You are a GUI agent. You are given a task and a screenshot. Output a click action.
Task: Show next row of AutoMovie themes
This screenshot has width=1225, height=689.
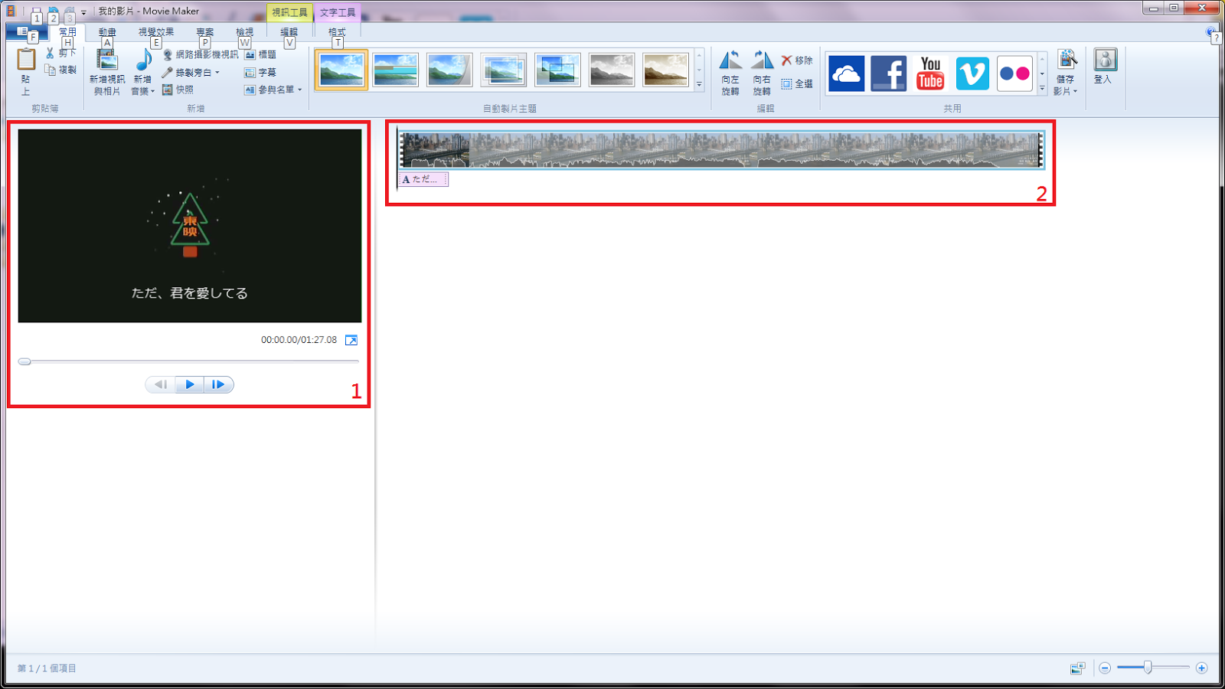coord(699,70)
